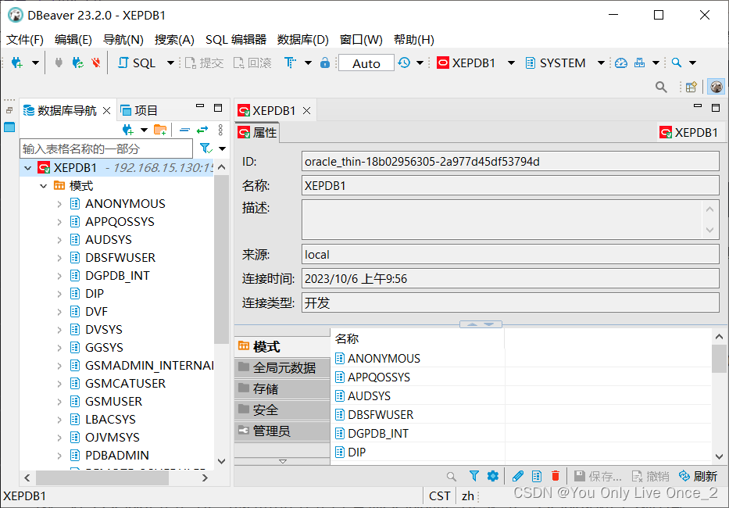Select the 属性 properties tab
729x508 pixels.
(x=257, y=133)
